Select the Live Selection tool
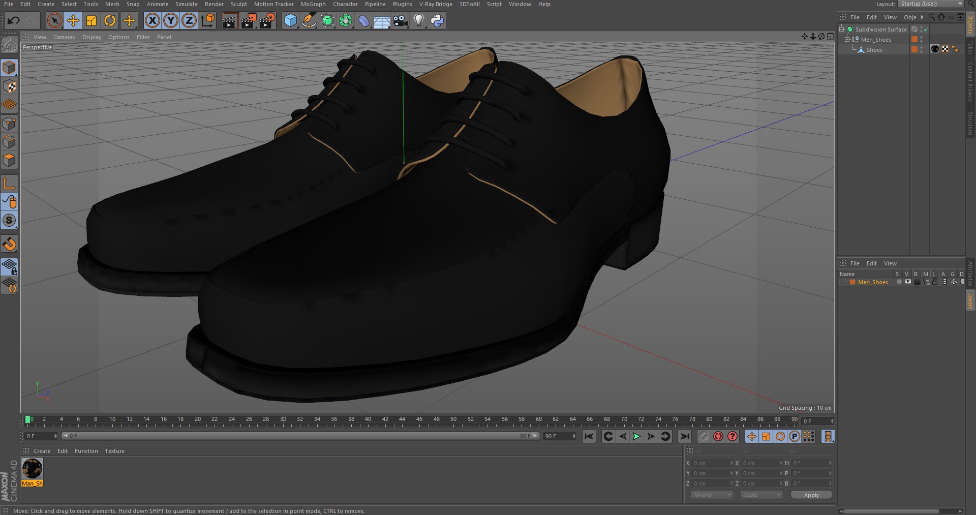 (x=54, y=20)
